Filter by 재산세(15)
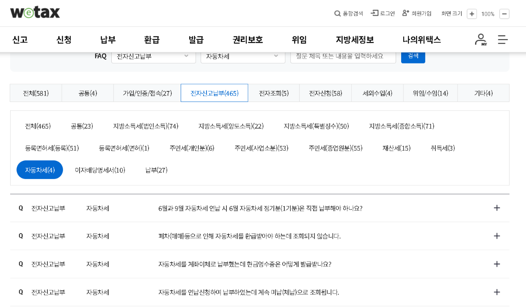Viewport: 526px width, 308px height. click(397, 148)
